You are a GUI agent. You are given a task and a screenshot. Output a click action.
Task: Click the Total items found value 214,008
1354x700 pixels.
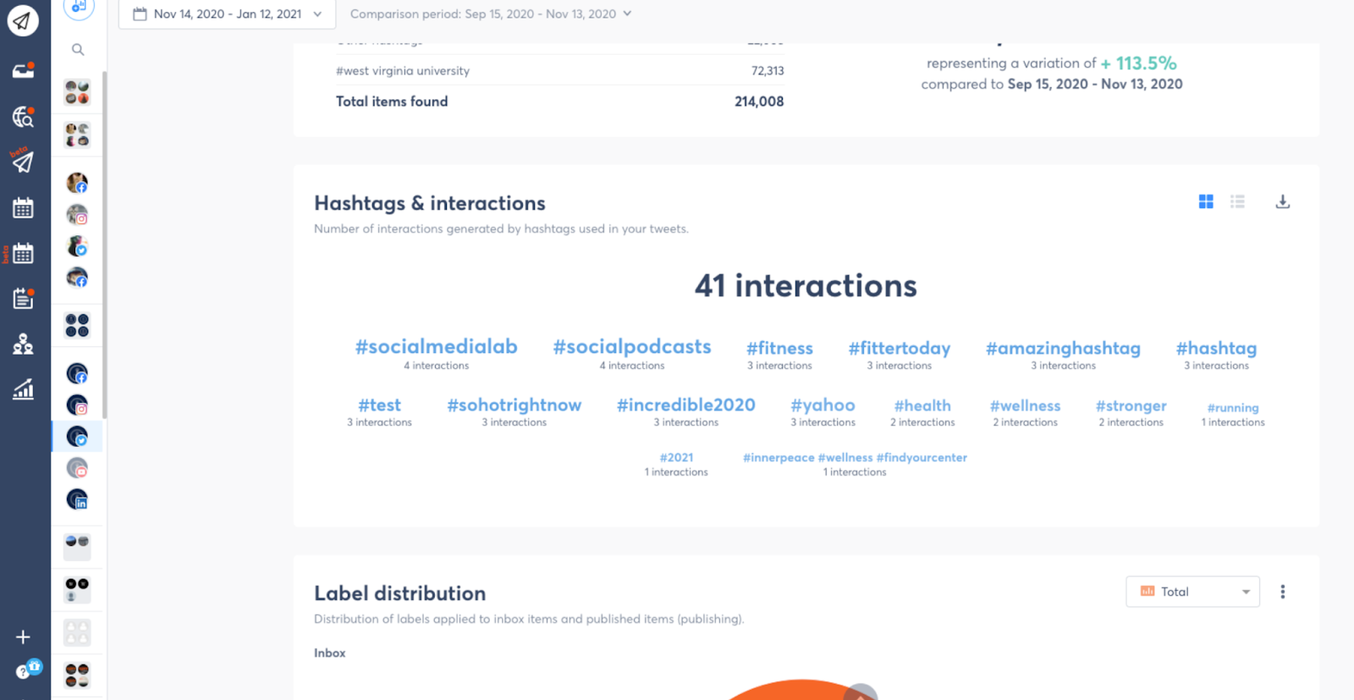[759, 102]
